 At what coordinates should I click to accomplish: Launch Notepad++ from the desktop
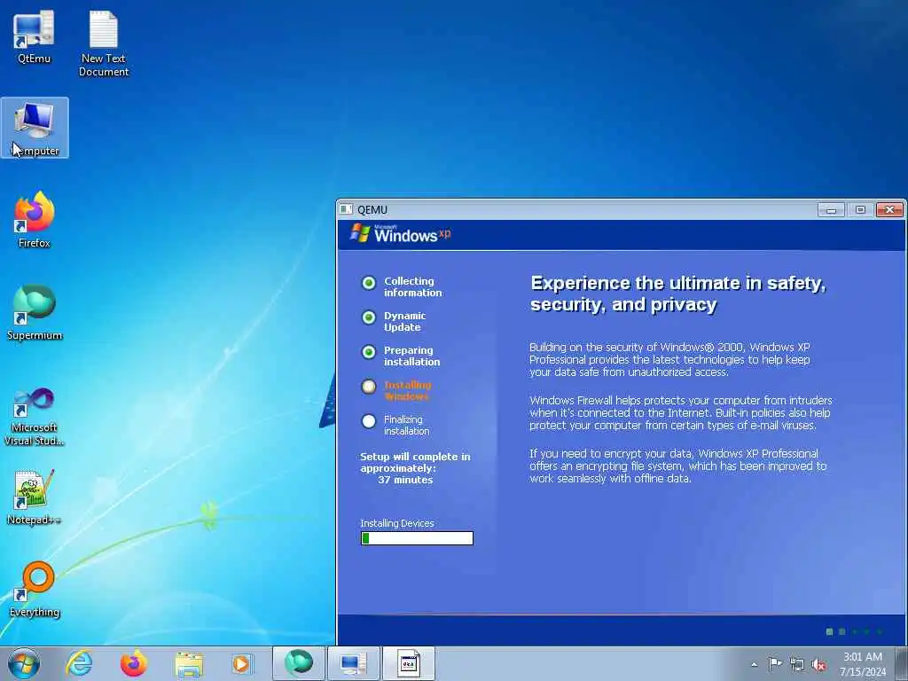coord(35,497)
